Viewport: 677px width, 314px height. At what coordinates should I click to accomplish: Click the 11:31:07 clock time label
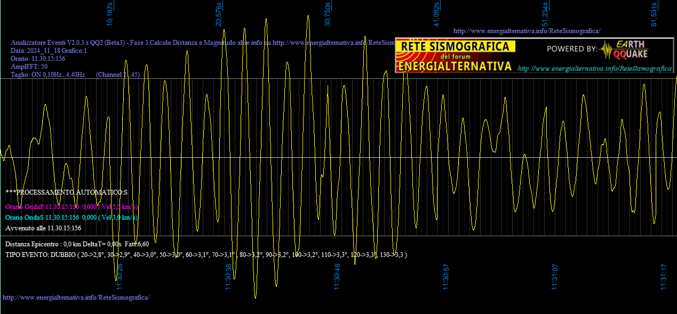click(555, 277)
